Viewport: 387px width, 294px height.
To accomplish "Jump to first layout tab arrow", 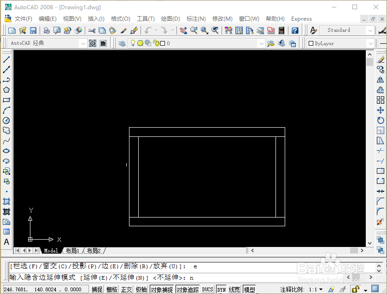I will pos(17,251).
